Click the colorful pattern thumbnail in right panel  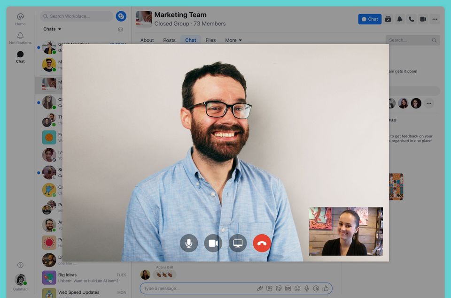(x=396, y=187)
